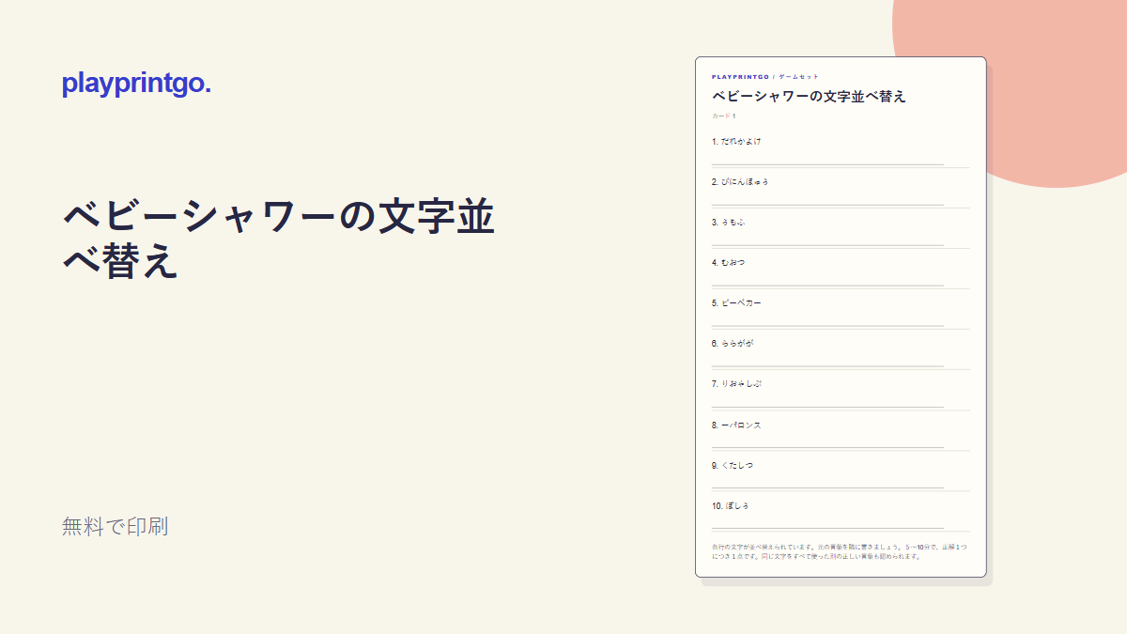Screen dimensions: 1127x634
Task: Select puzzle item 3. うもふ
Action: 729,222
